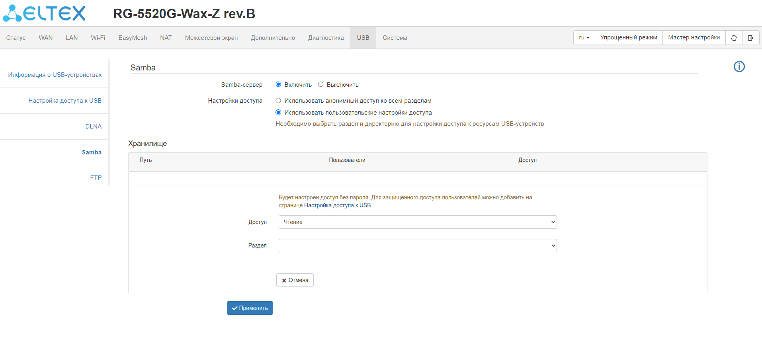Choose custom user access settings radio
The height and width of the screenshot is (339, 762).
tap(278, 113)
